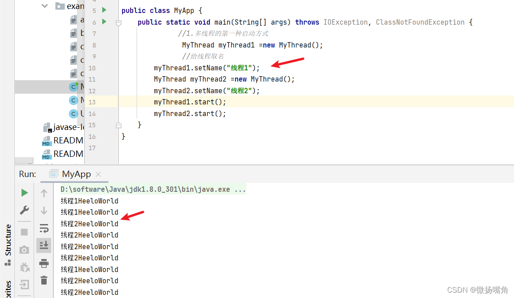Click the setName("线程1") code line
Viewport: 514px width, 298px height.
[x=206, y=68]
